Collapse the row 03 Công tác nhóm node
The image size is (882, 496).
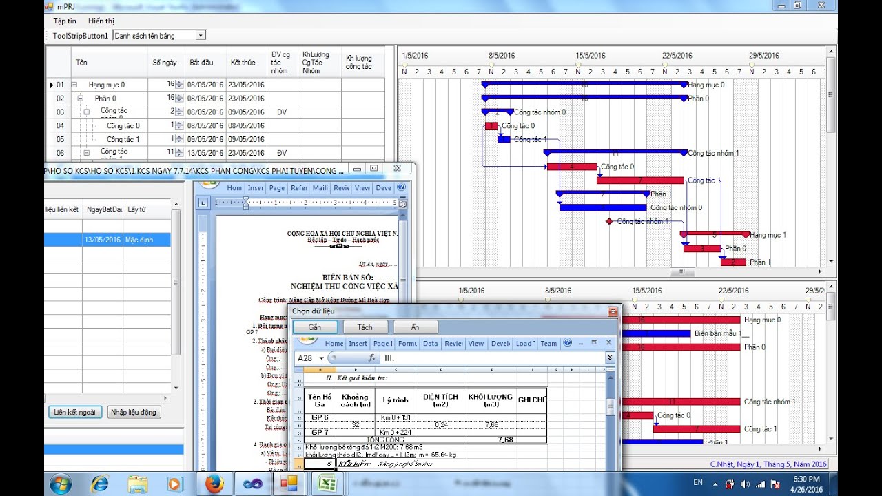click(86, 112)
